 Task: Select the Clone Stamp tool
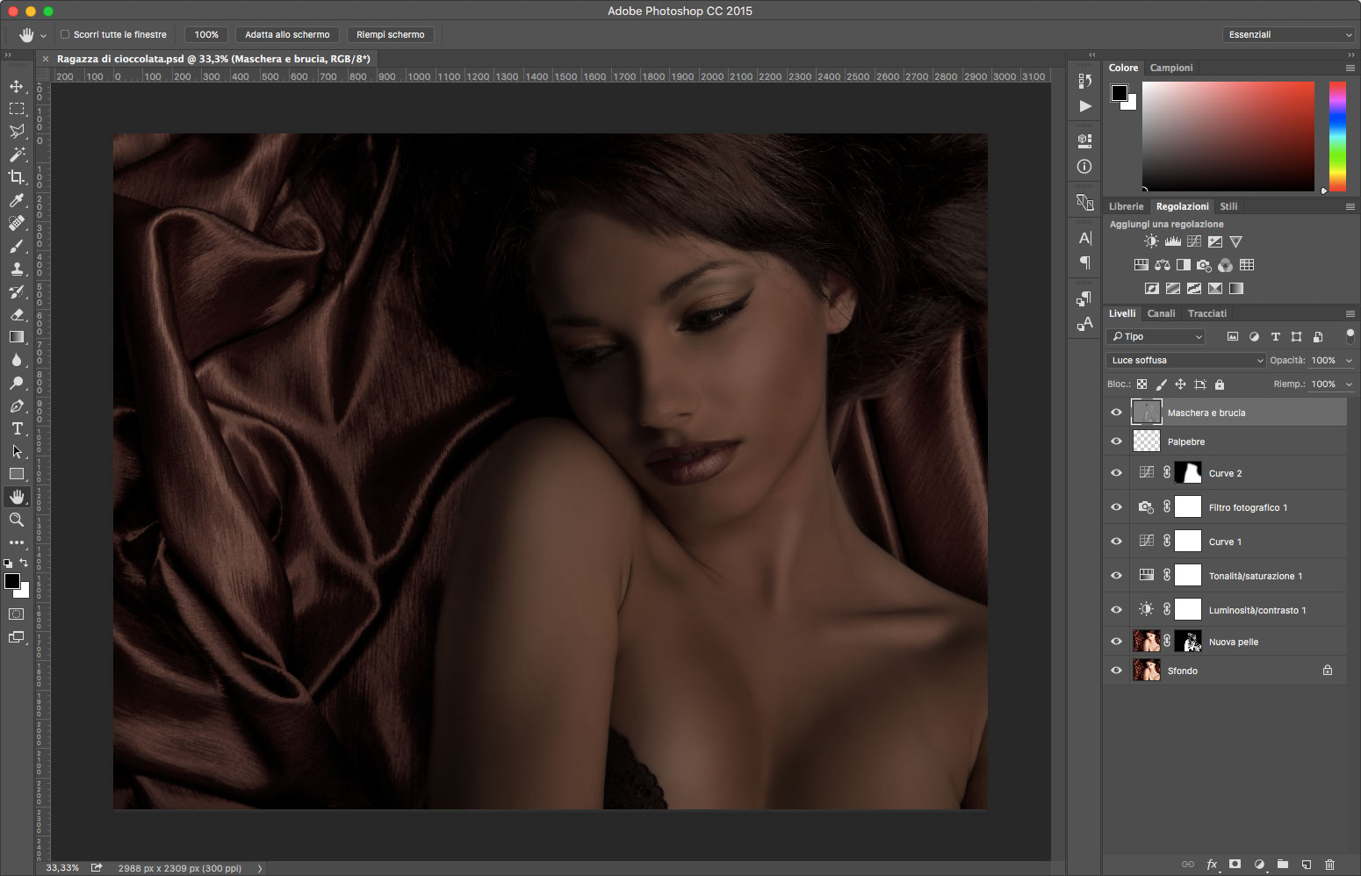(17, 269)
